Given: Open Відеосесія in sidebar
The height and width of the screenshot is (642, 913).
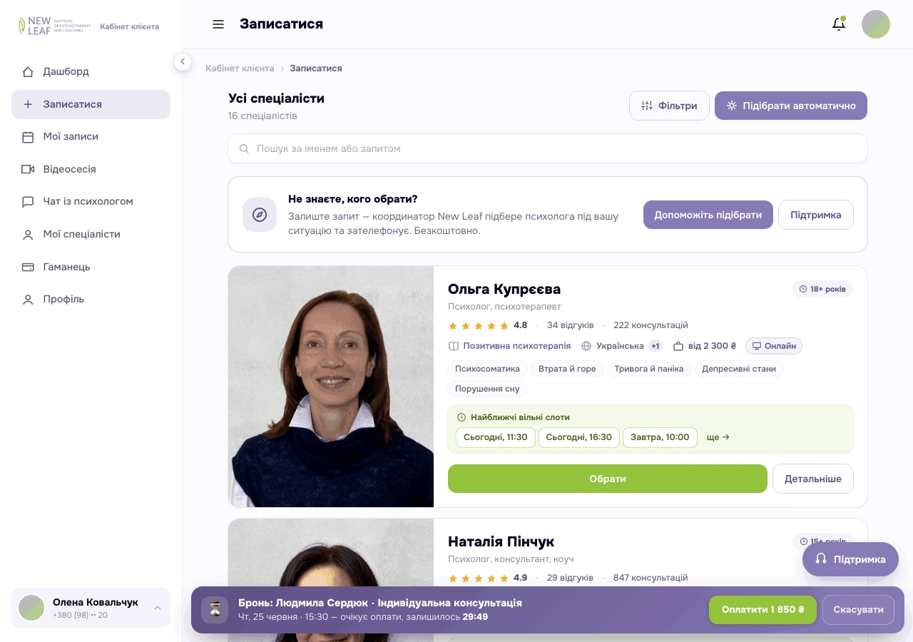Looking at the screenshot, I should pyautogui.click(x=91, y=169).
